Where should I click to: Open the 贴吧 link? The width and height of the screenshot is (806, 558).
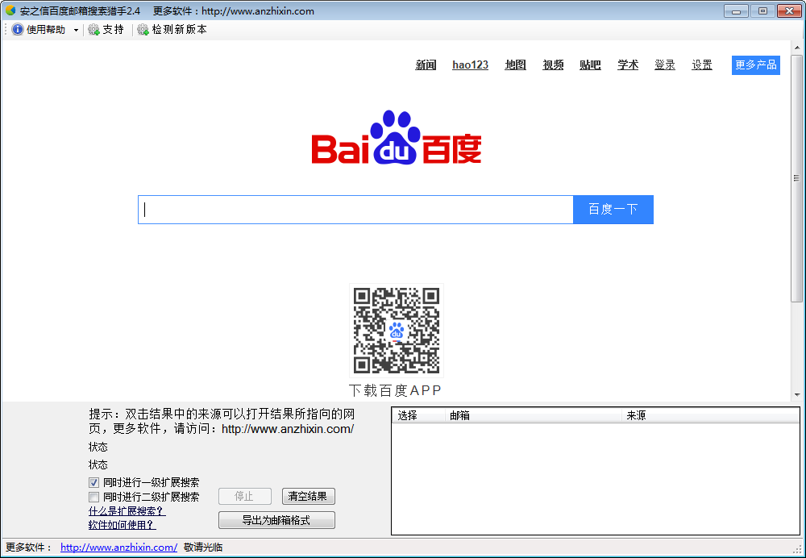pos(590,65)
